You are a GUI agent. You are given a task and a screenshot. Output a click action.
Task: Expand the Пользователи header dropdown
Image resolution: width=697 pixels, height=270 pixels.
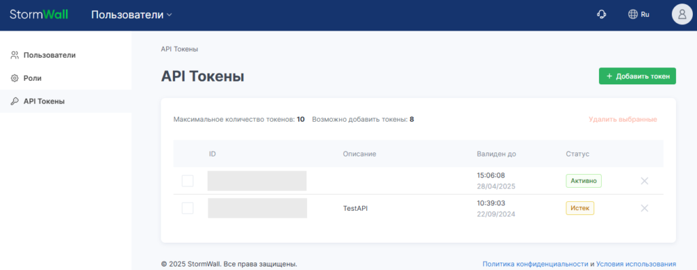[x=131, y=15]
